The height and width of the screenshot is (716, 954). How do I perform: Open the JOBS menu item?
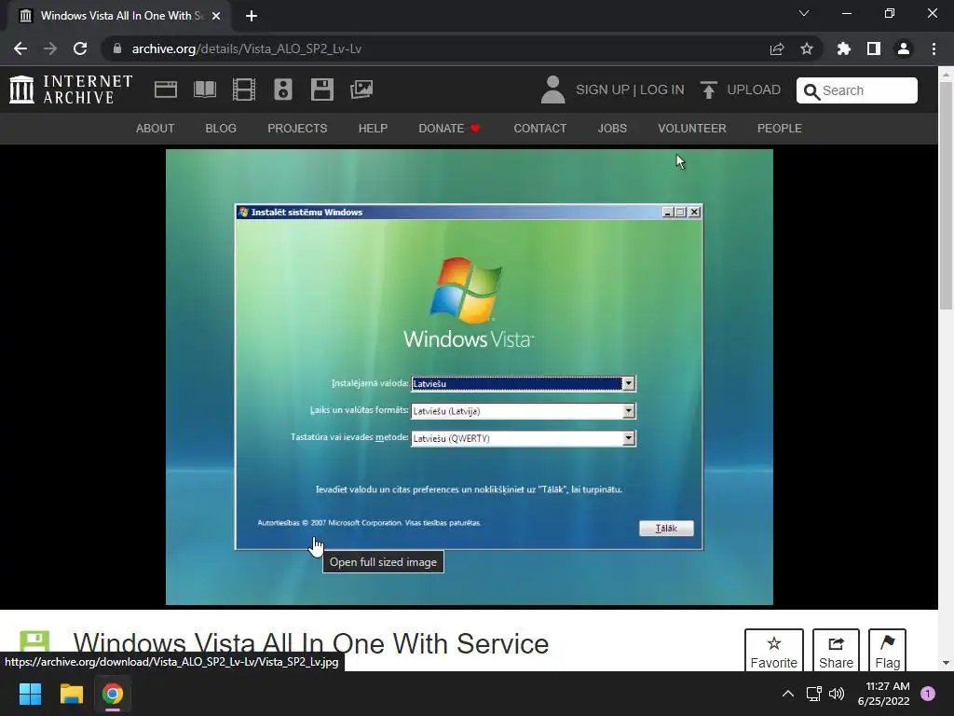tap(612, 129)
